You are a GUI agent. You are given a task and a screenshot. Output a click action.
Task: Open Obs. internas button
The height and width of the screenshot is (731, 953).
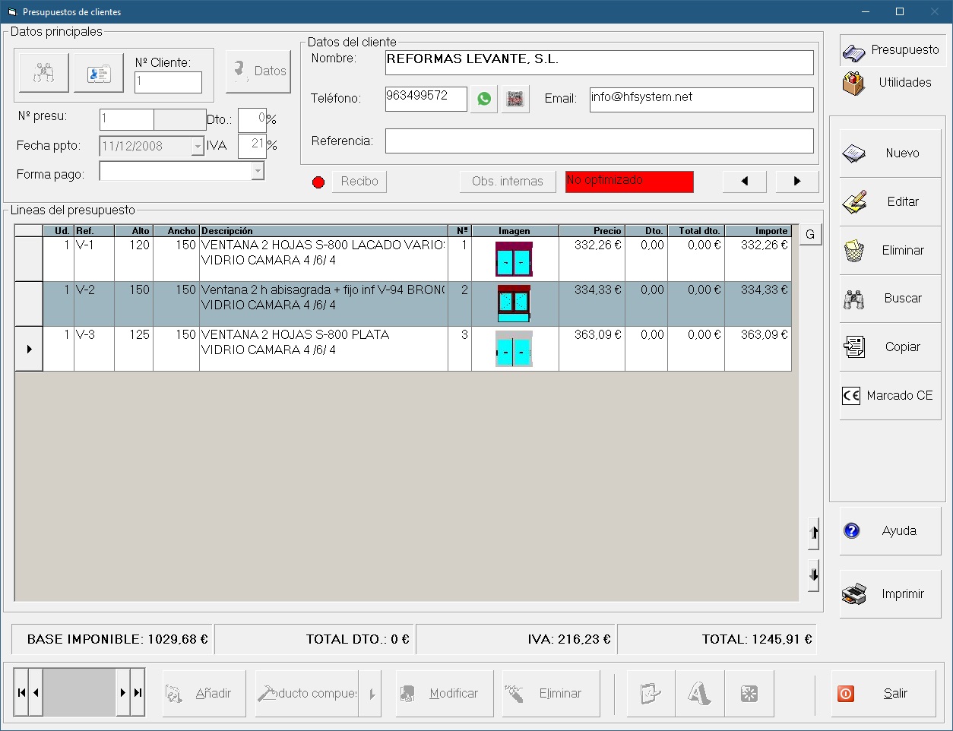coord(507,182)
